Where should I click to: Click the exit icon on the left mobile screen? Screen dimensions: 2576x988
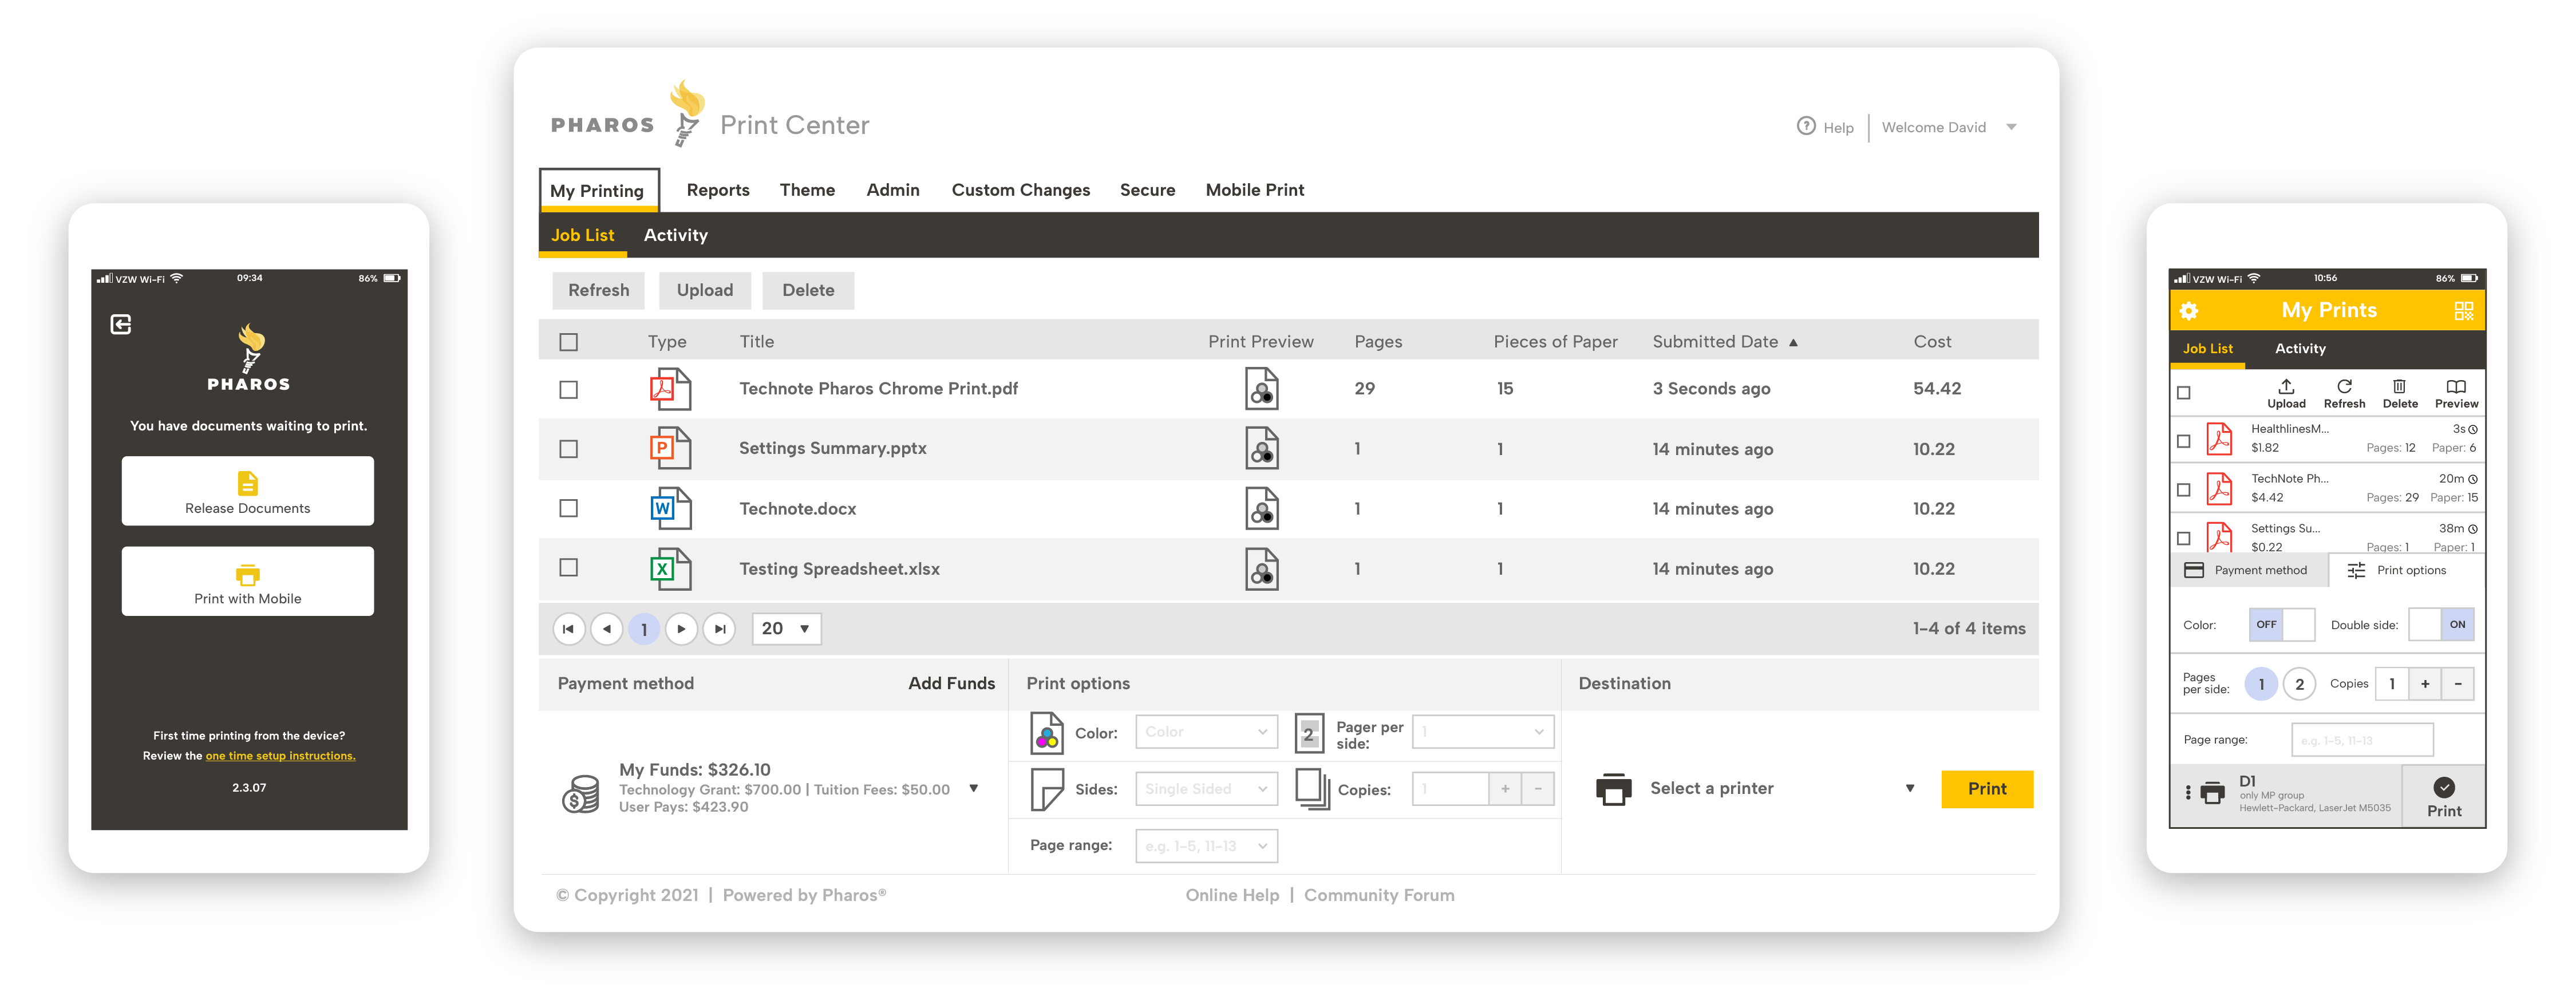(121, 324)
